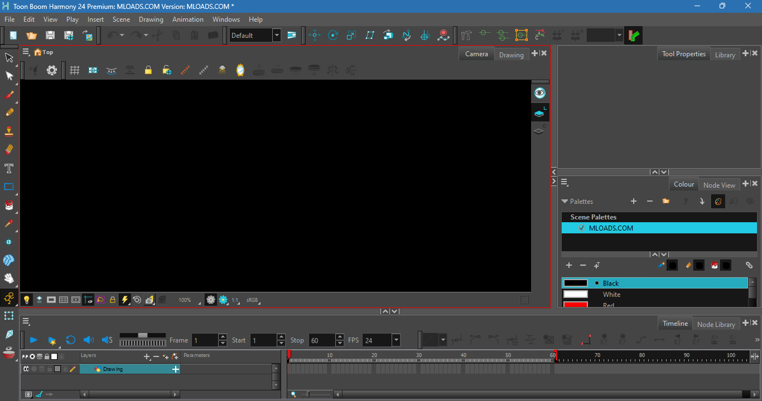Image resolution: width=762 pixels, height=401 pixels.
Task: Click the Translate tool icon
Action: (x=315, y=35)
